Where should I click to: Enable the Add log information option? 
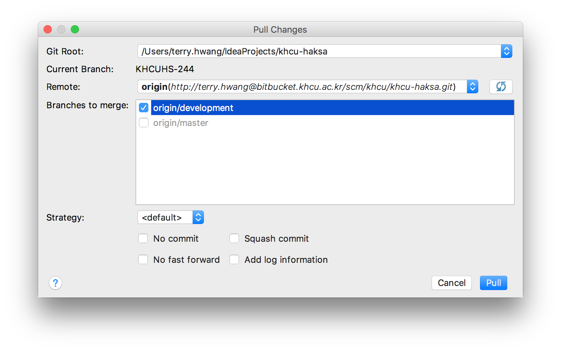tap(234, 259)
